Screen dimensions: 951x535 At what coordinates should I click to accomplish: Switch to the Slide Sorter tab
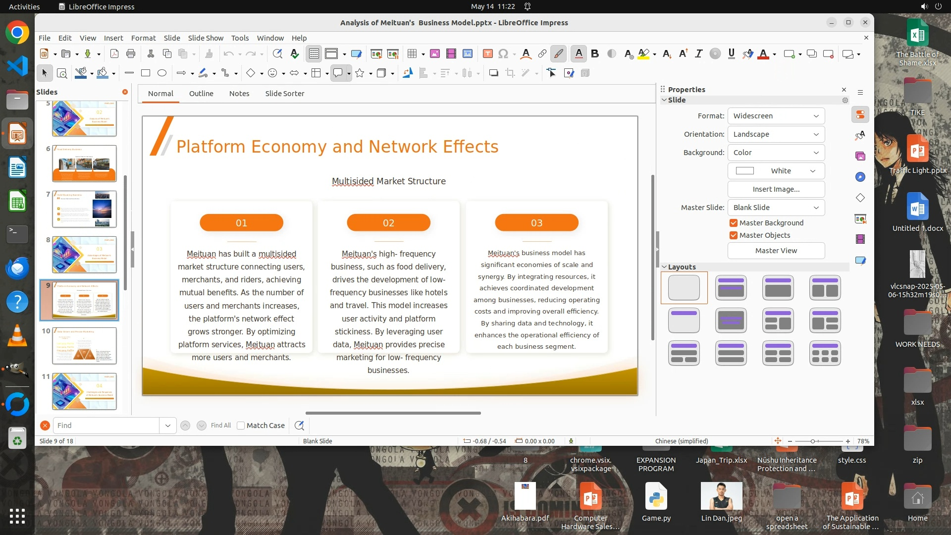click(284, 94)
